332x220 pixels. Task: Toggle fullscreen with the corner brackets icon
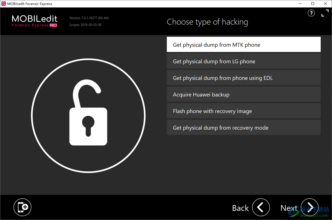[x=325, y=13]
